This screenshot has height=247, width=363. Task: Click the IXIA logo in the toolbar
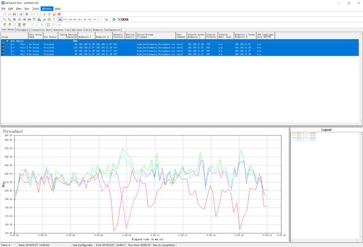[122, 19]
